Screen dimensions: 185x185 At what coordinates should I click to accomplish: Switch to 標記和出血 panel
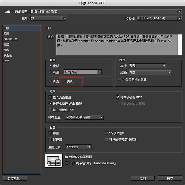22,39
